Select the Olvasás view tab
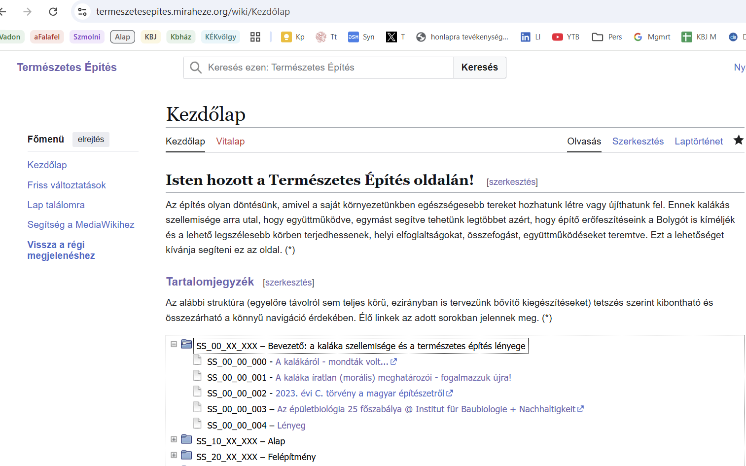The image size is (746, 466). (584, 142)
